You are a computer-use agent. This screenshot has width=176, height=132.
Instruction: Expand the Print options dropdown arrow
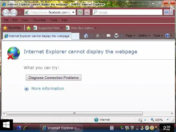click(x=122, y=35)
